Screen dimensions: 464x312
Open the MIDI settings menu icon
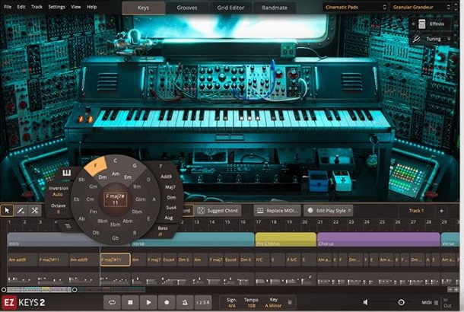tap(436, 302)
